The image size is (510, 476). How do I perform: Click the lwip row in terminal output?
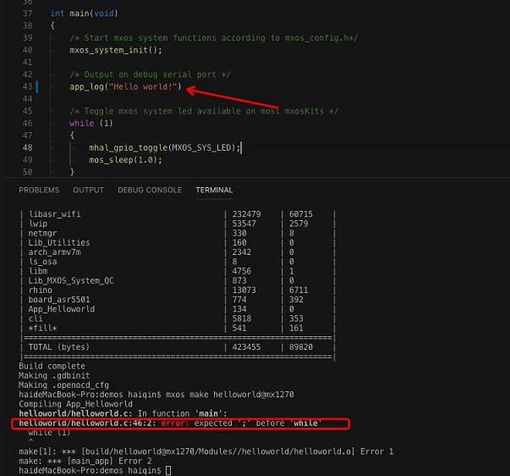point(178,224)
